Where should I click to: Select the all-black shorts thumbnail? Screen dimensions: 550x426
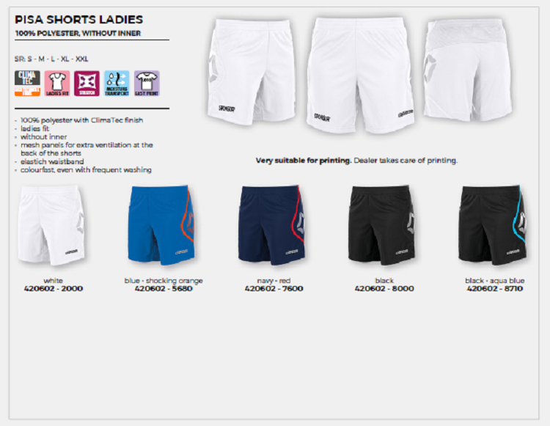point(382,225)
